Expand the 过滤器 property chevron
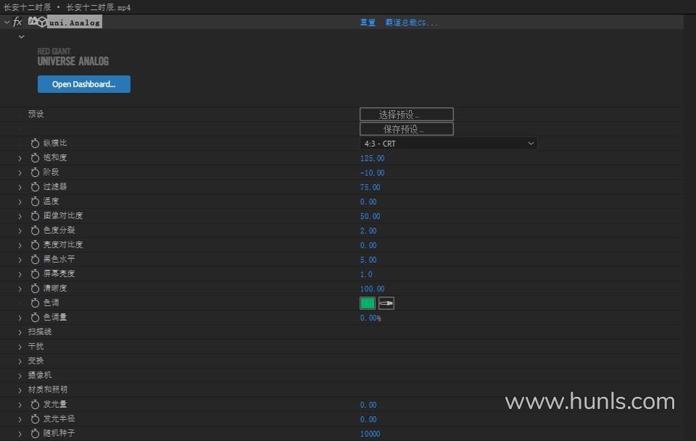 [20, 187]
